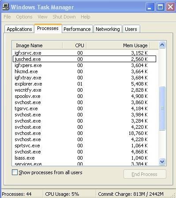Sort by Mem Usage column header

pos(118,45)
